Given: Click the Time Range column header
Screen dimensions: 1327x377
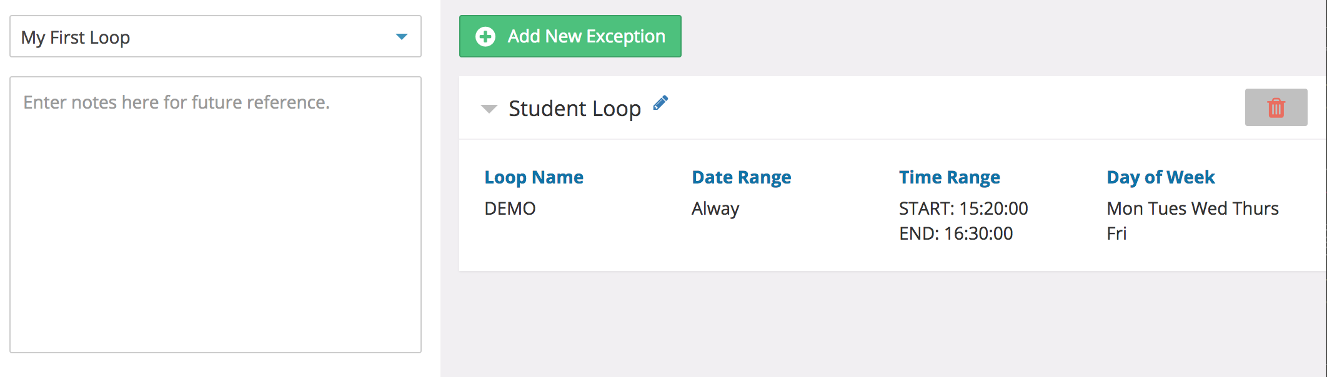Looking at the screenshot, I should (x=949, y=177).
